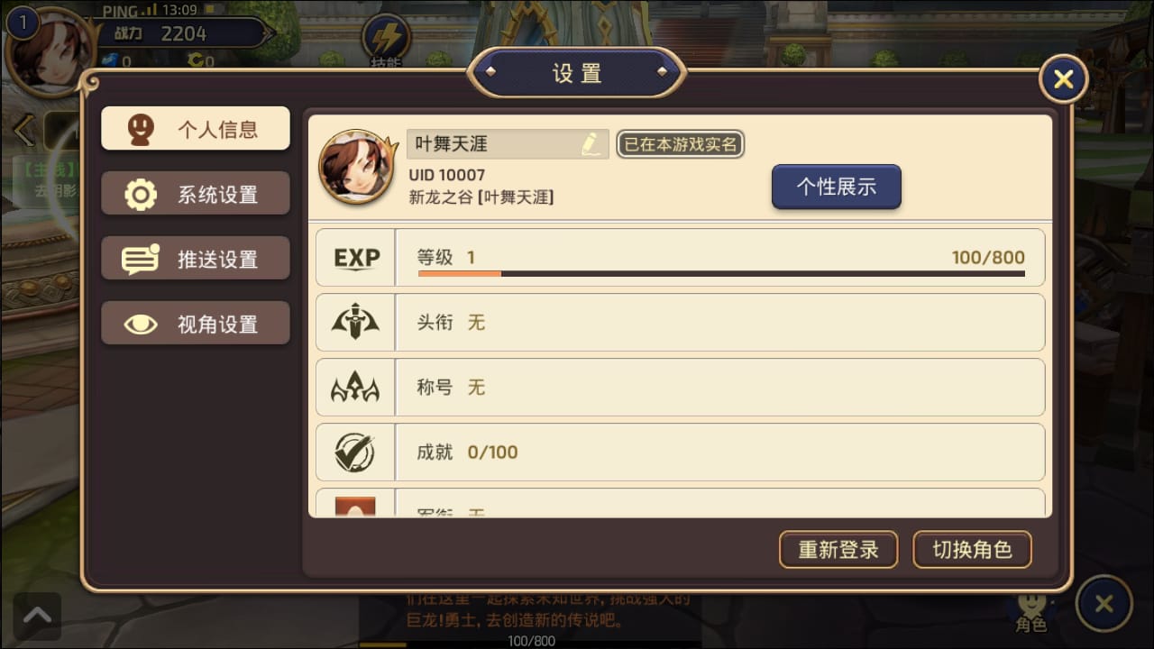The image size is (1154, 649).
Task: Switch to 系统设置 tab
Action: [x=196, y=194]
